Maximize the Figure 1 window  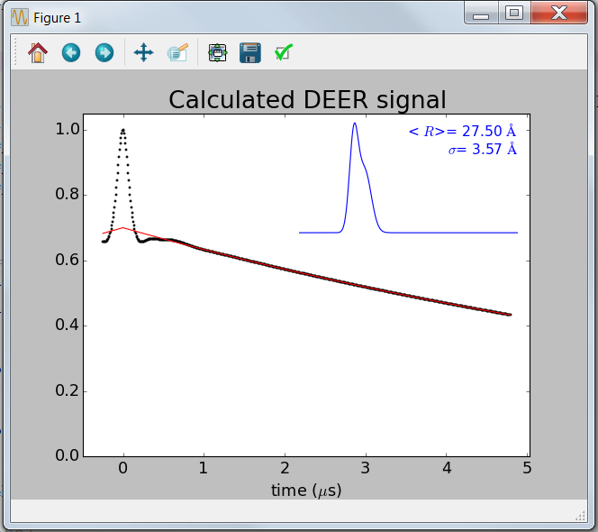pyautogui.click(x=513, y=14)
